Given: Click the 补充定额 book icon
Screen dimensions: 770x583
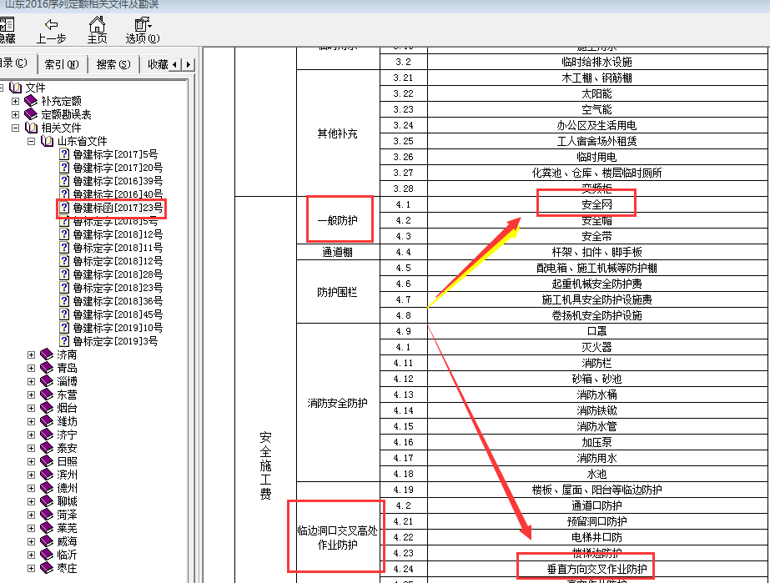Looking at the screenshot, I should click(x=31, y=101).
